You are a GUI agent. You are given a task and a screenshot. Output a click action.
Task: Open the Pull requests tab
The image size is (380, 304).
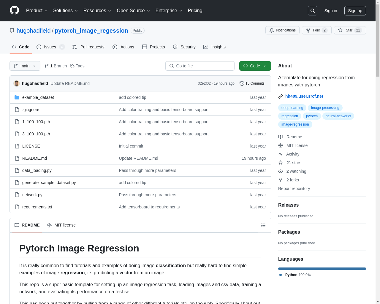point(88,47)
